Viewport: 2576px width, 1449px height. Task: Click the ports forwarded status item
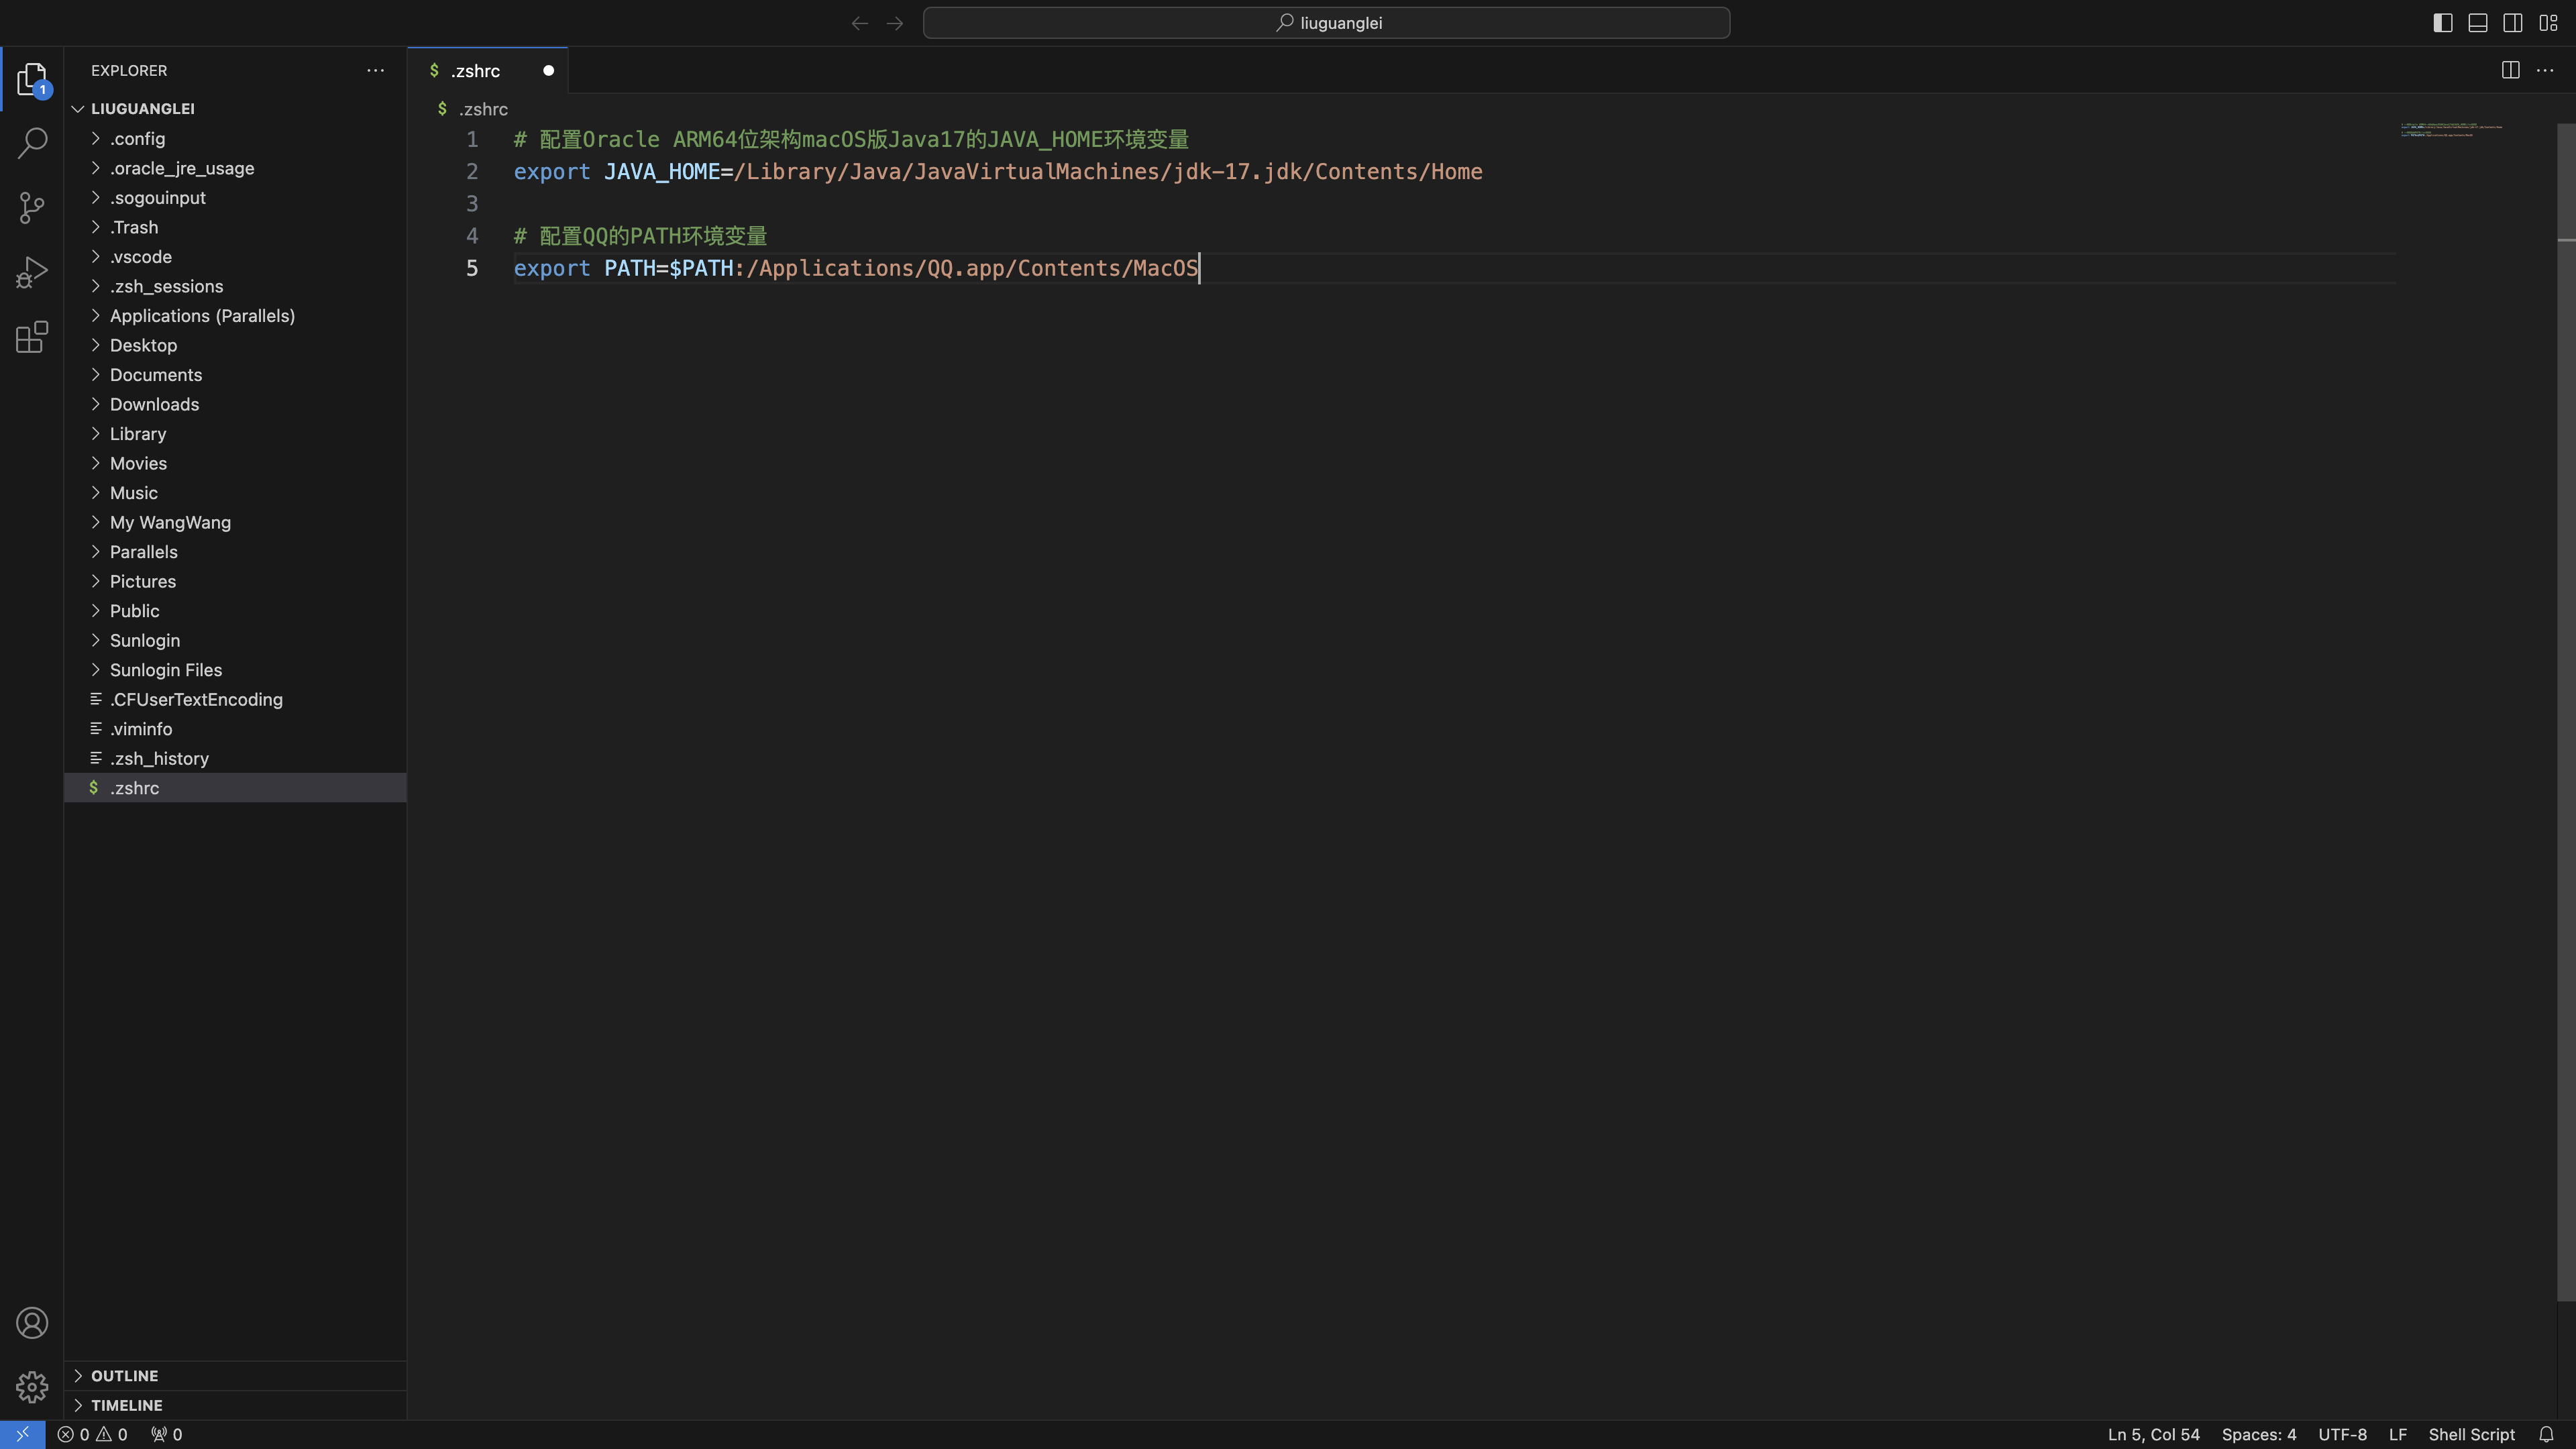[x=166, y=1434]
